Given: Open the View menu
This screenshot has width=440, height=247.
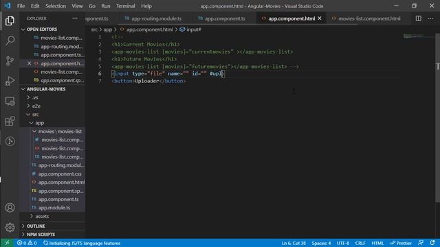Looking at the screenshot, I should click(x=77, y=6).
